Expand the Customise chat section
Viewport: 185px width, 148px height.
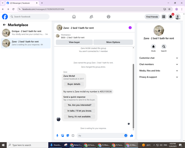(x=159, y=58)
